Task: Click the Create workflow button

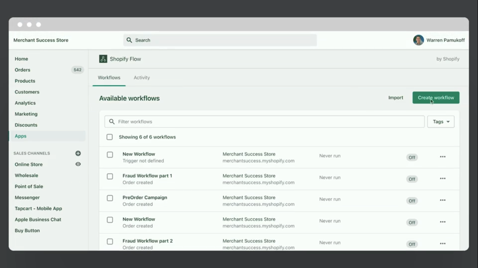Action: [436, 98]
